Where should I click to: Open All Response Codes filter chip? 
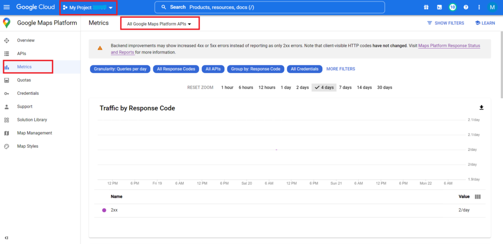[176, 69]
